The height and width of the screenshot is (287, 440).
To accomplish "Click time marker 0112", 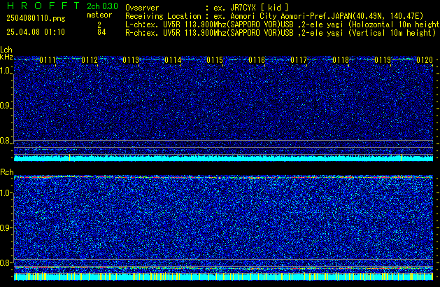I will coord(90,60).
